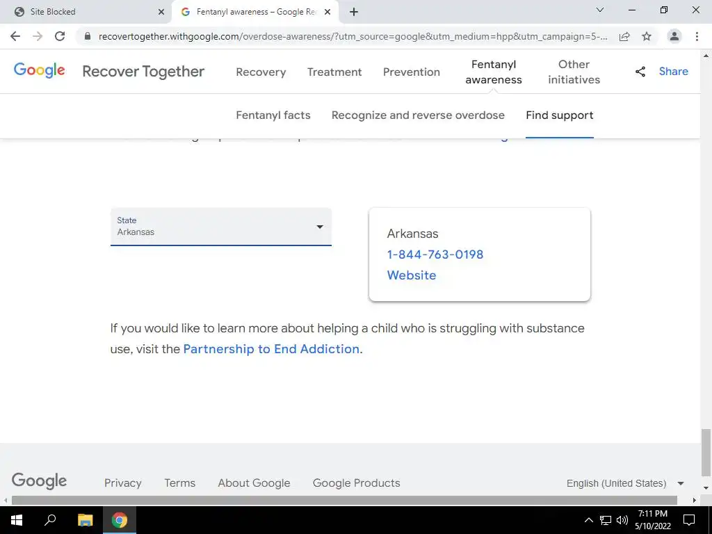Click the padlock site info icon

pyautogui.click(x=88, y=36)
